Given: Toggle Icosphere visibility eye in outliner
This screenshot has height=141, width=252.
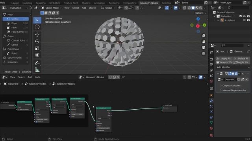Looking at the screenshot, I should (244, 20).
